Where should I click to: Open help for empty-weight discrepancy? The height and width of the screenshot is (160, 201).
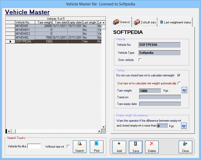point(184,126)
